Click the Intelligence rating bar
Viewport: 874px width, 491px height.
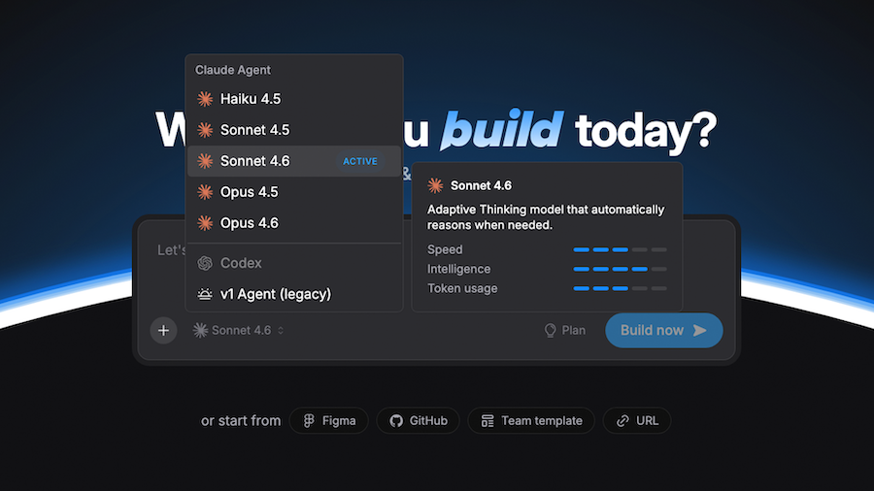tap(620, 269)
